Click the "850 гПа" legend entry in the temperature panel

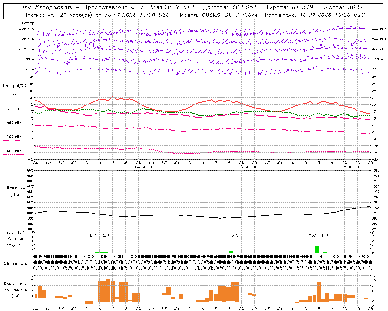(x=14, y=123)
